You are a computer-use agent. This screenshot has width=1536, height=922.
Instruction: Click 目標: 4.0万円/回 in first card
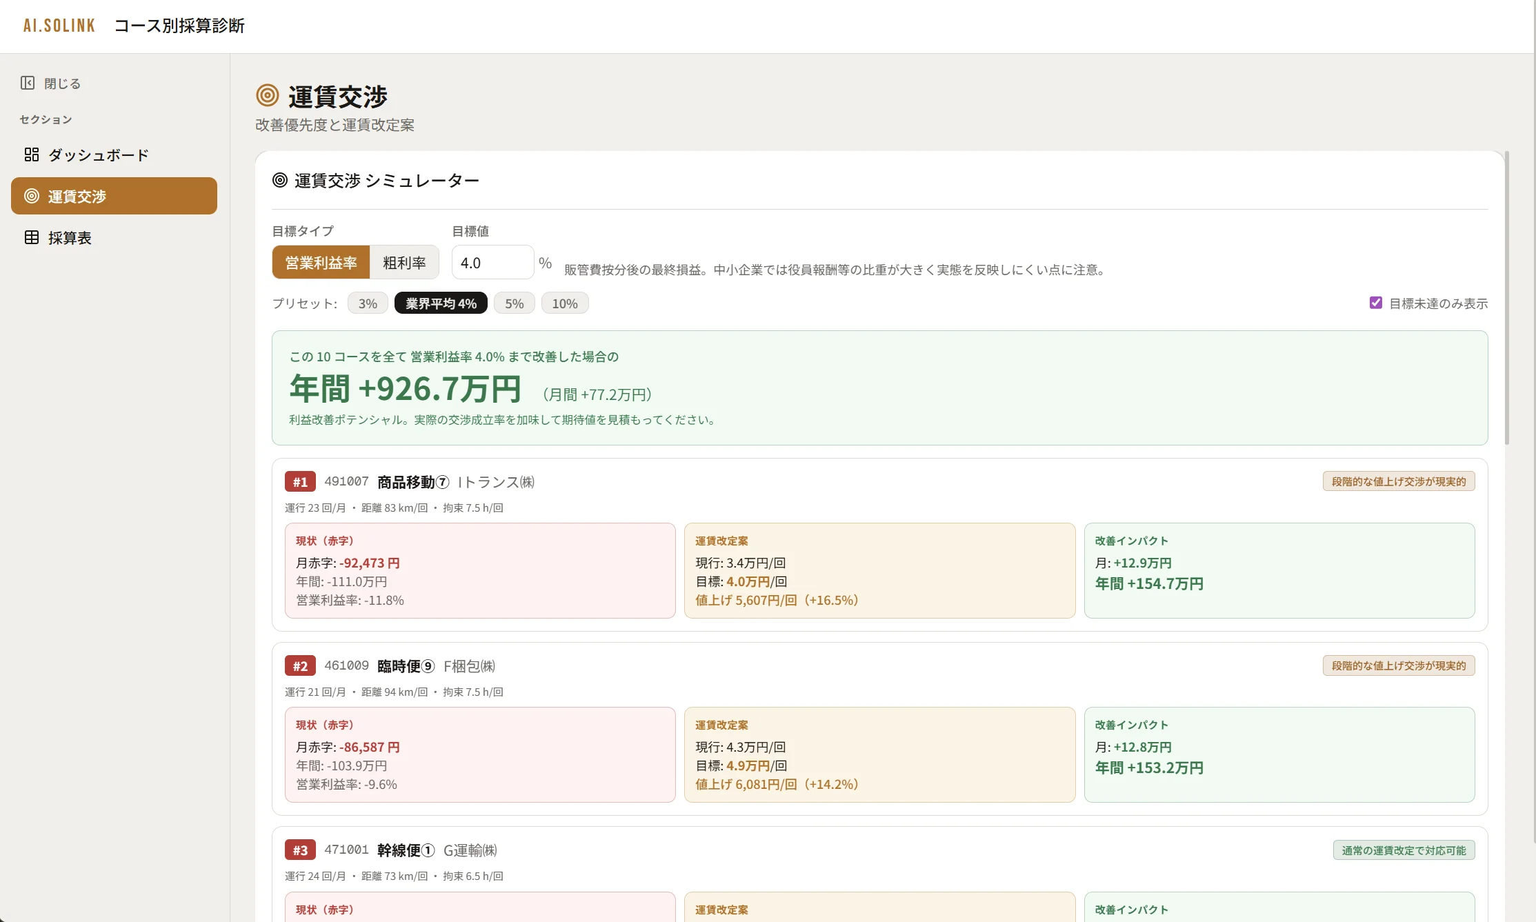[x=741, y=581]
